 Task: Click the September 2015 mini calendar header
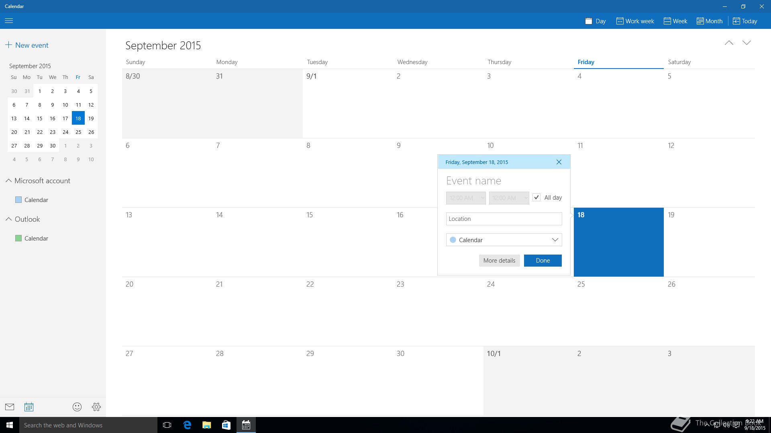(30, 66)
